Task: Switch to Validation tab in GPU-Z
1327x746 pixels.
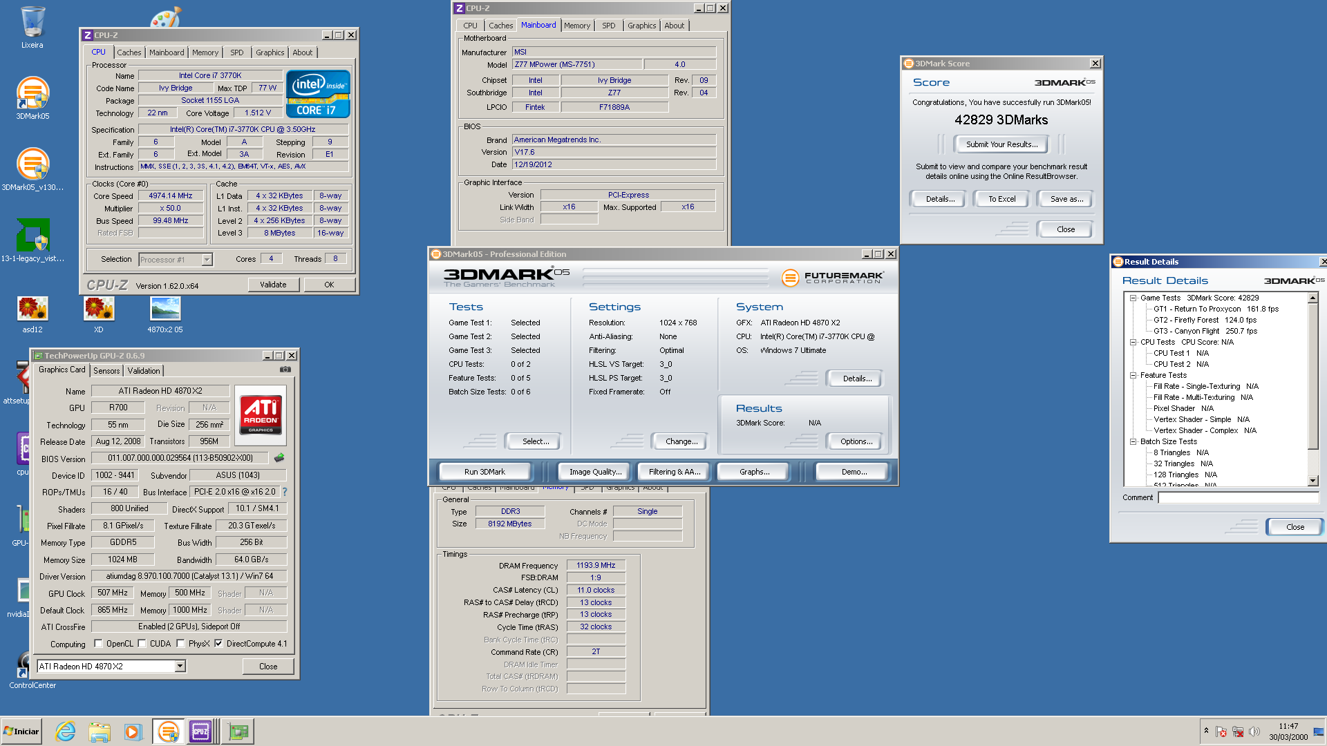Action: click(144, 371)
